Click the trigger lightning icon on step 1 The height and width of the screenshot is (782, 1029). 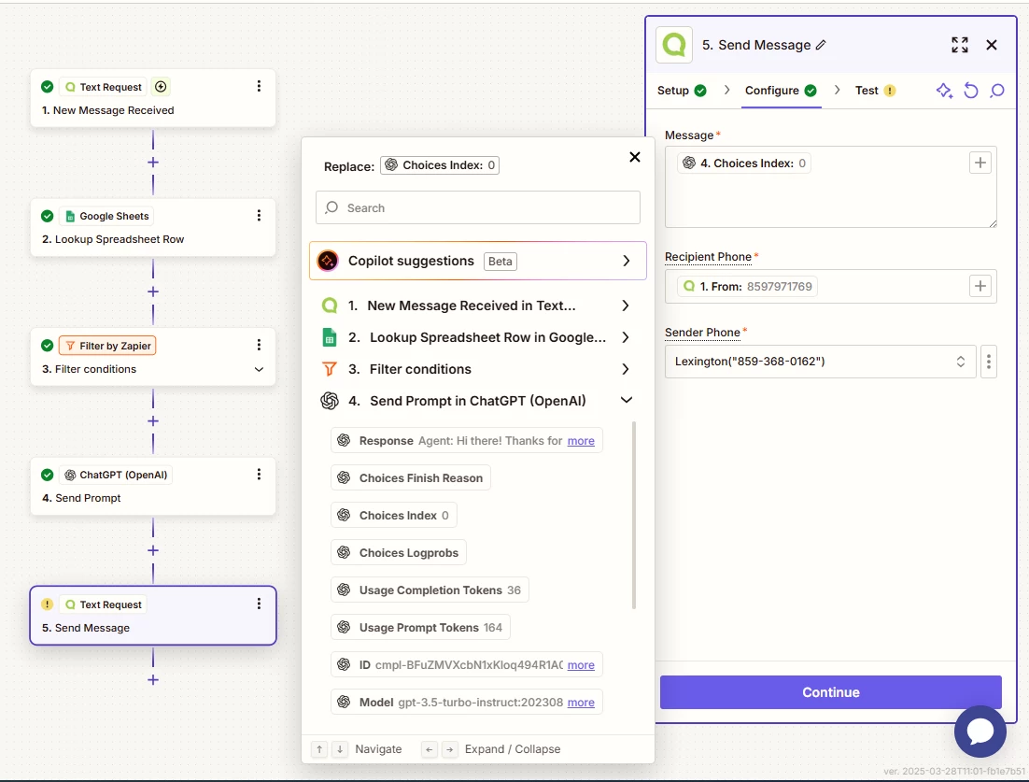[x=161, y=87]
